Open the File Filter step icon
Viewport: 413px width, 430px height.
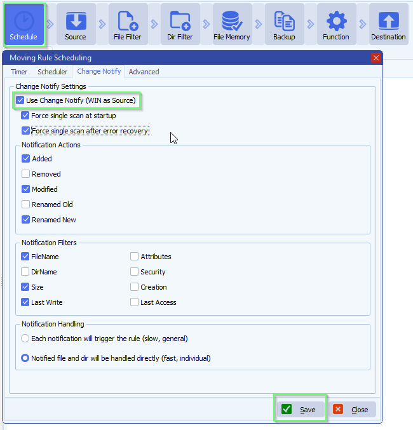pyautogui.click(x=128, y=24)
